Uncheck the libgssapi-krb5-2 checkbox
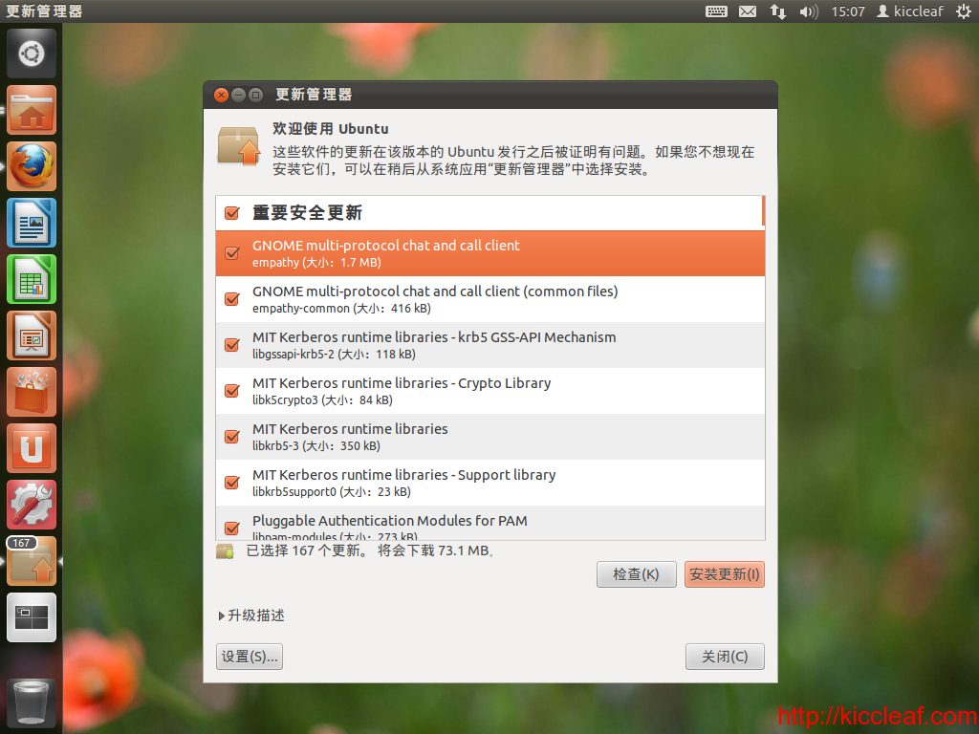The height and width of the screenshot is (734, 979). 231,344
